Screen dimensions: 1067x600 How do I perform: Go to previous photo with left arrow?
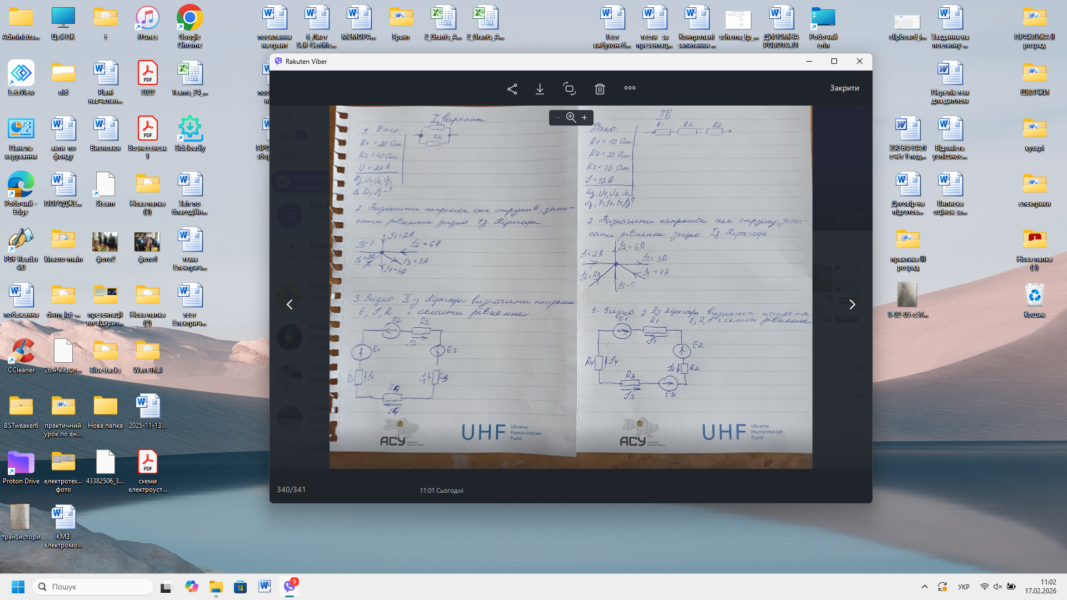coord(290,304)
